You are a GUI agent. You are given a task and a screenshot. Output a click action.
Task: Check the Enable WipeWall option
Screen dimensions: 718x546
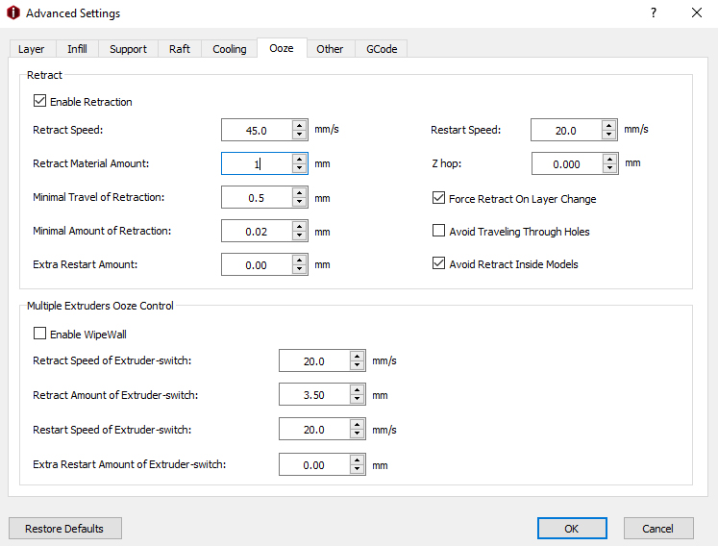39,334
